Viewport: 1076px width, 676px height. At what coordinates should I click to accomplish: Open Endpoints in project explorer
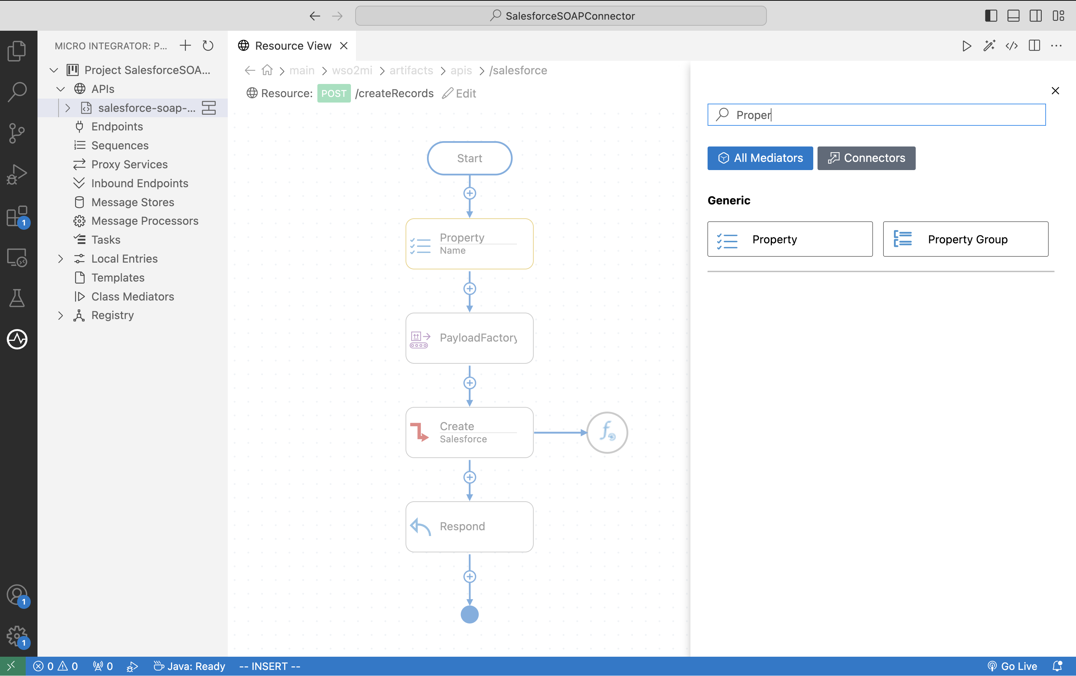coord(117,126)
